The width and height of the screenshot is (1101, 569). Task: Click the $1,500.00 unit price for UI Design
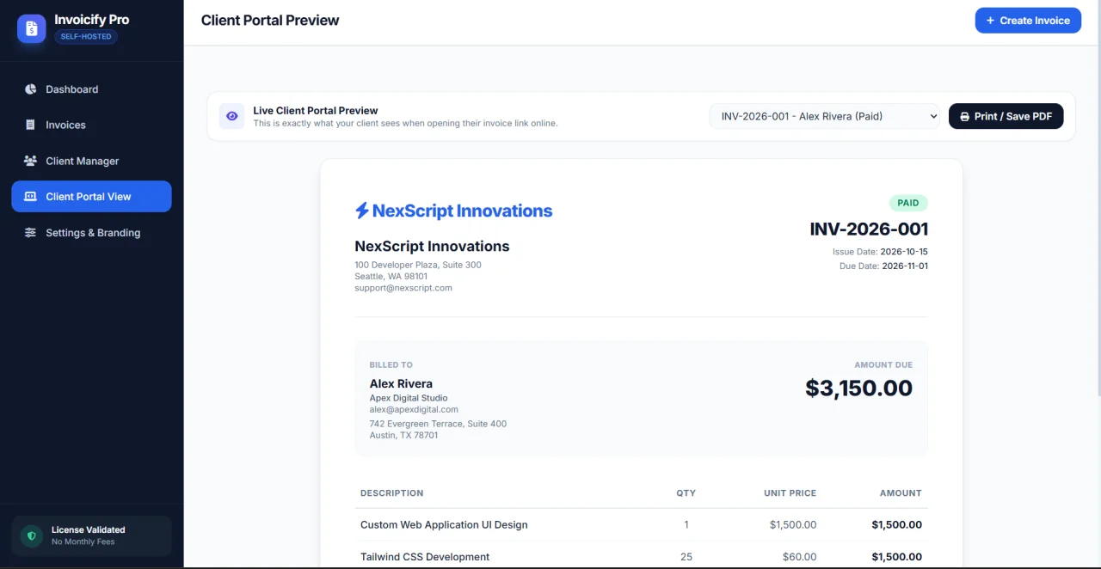[x=793, y=524]
